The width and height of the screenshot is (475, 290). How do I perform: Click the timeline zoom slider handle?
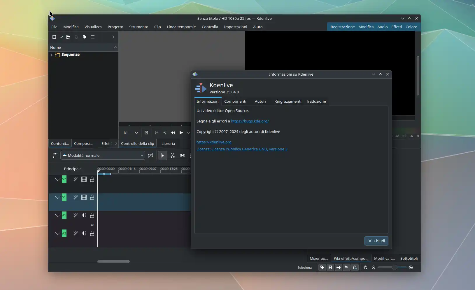coord(394,268)
